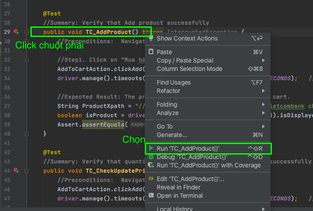The image size is (313, 211).
Task: Click String ProductXpath declaration on line 37
Action: (x=91, y=106)
